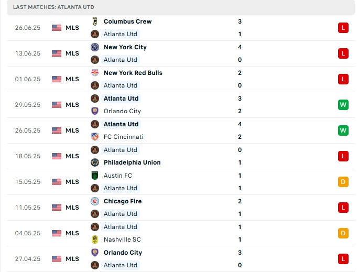Click the MLS league label, 13.06.25 match

pyautogui.click(x=72, y=53)
